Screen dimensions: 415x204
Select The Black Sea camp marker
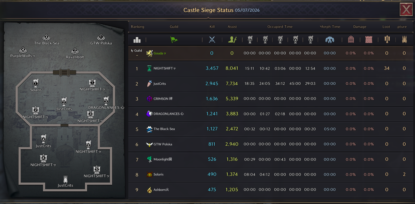[x=46, y=38]
